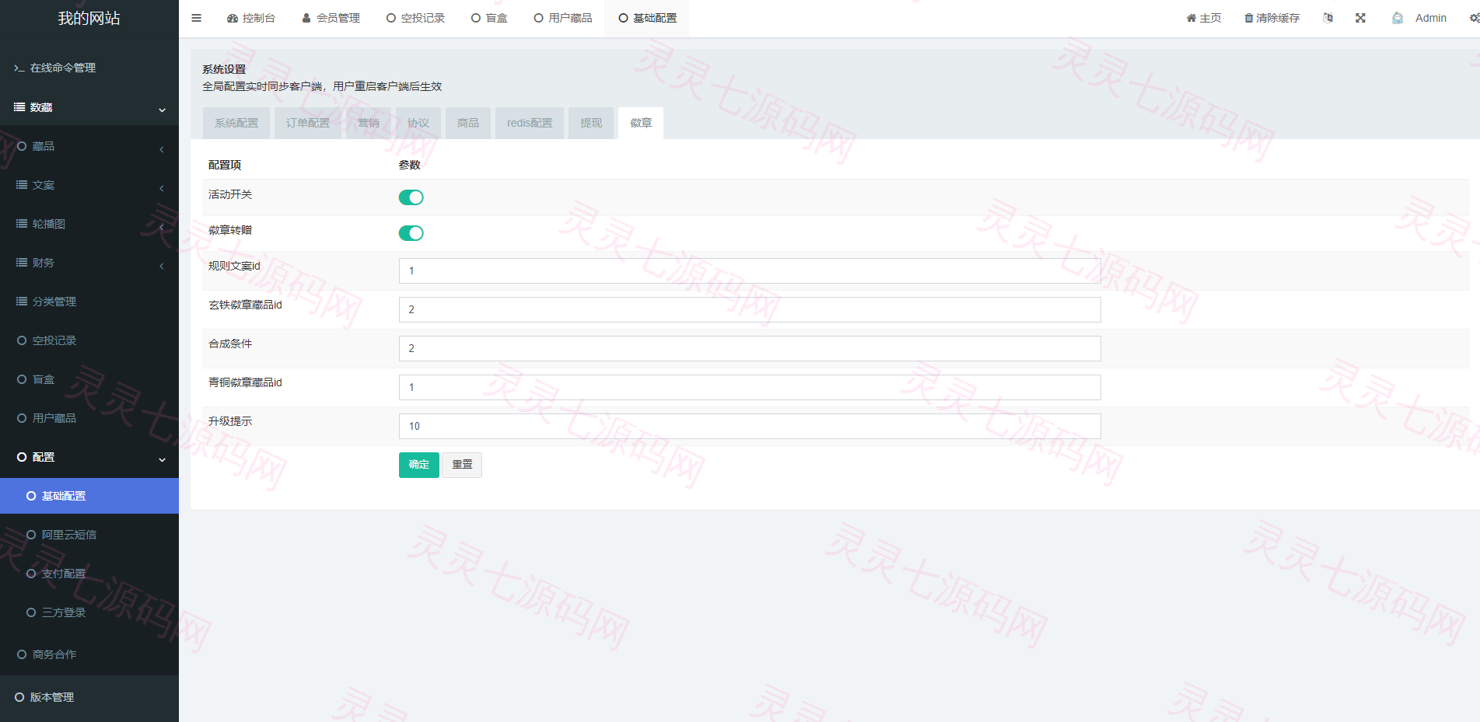The image size is (1480, 722).
Task: Switch to the 系统配置 settings tab
Action: pyautogui.click(x=236, y=123)
